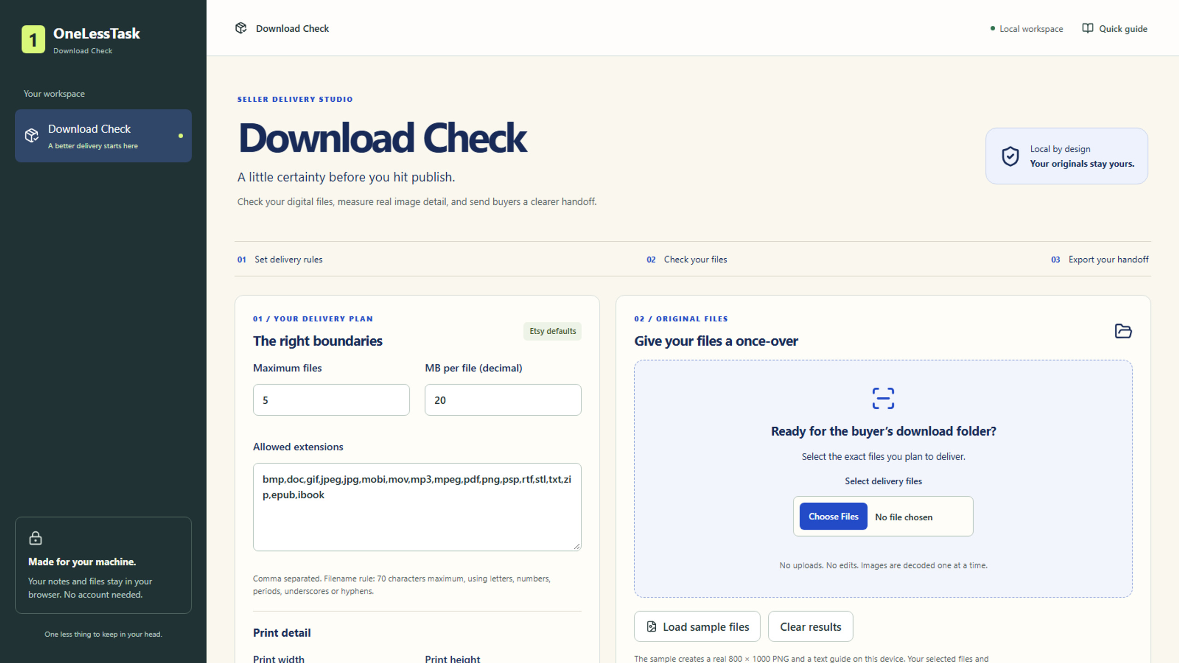Click the Load sample files button
The width and height of the screenshot is (1179, 663).
pos(697,627)
